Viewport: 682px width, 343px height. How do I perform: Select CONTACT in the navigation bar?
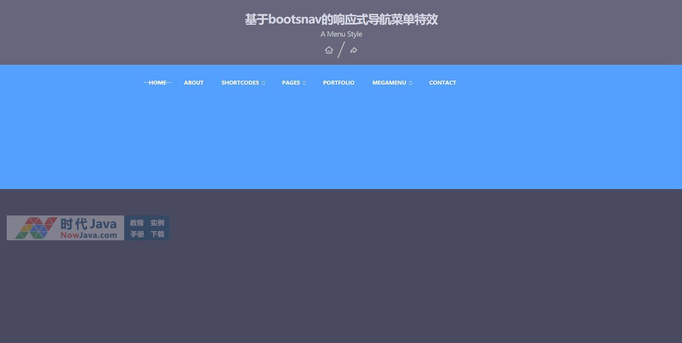[443, 83]
